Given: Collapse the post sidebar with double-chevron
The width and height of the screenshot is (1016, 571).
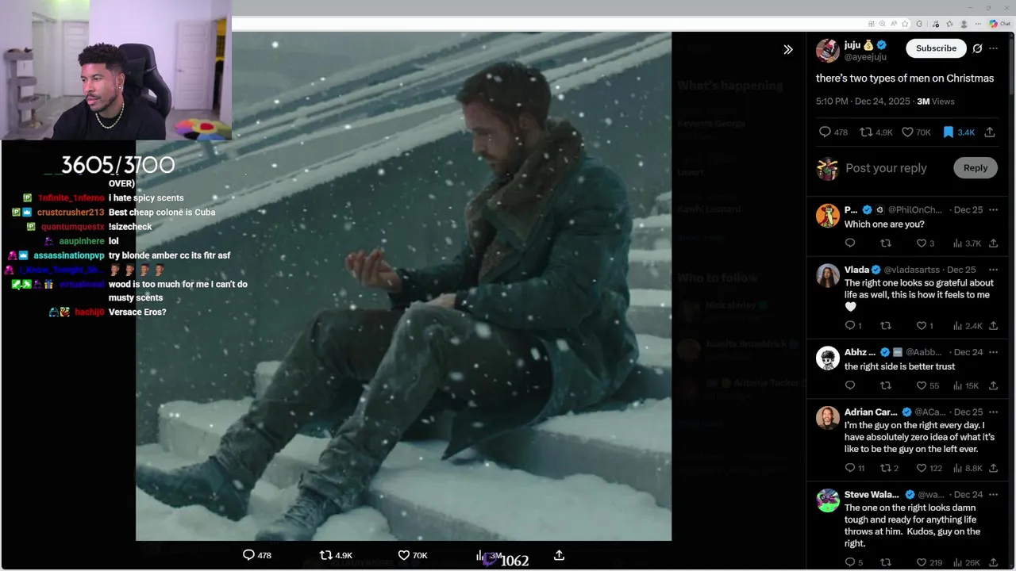Looking at the screenshot, I should coord(787,49).
